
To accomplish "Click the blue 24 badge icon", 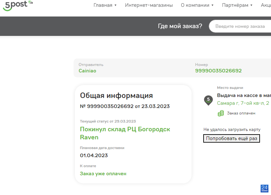I will click(265, 189).
